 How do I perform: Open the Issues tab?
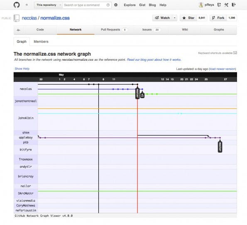(151, 30)
